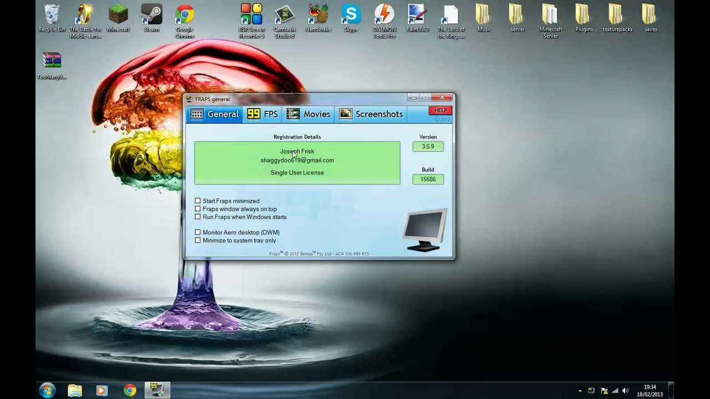The image size is (710, 399).
Task: Click the volume speaker tray icon
Action: [626, 391]
